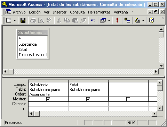
Task: Select Substància in the field list
Action: pos(33,44)
